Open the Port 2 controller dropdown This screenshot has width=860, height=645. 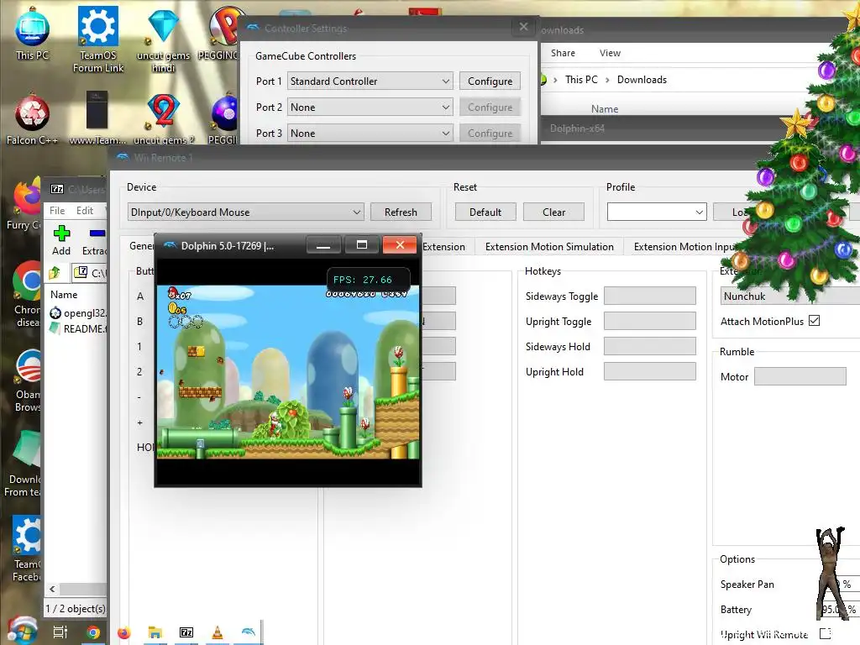pyautogui.click(x=370, y=107)
